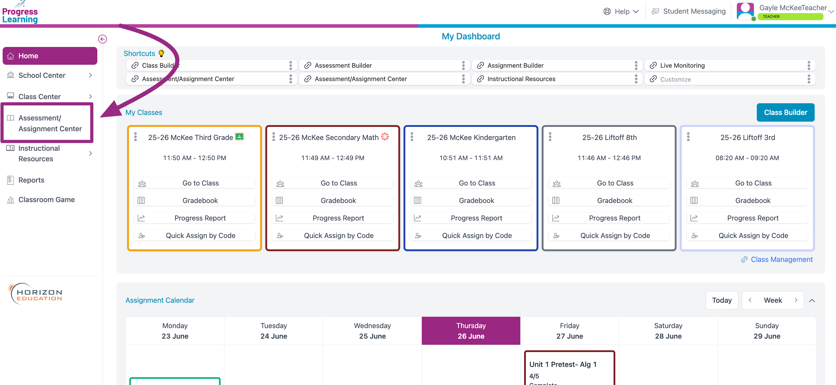Viewport: 836px width, 385px height.
Task: Open kebab menu on McKee Secondary Math card
Action: tap(274, 137)
